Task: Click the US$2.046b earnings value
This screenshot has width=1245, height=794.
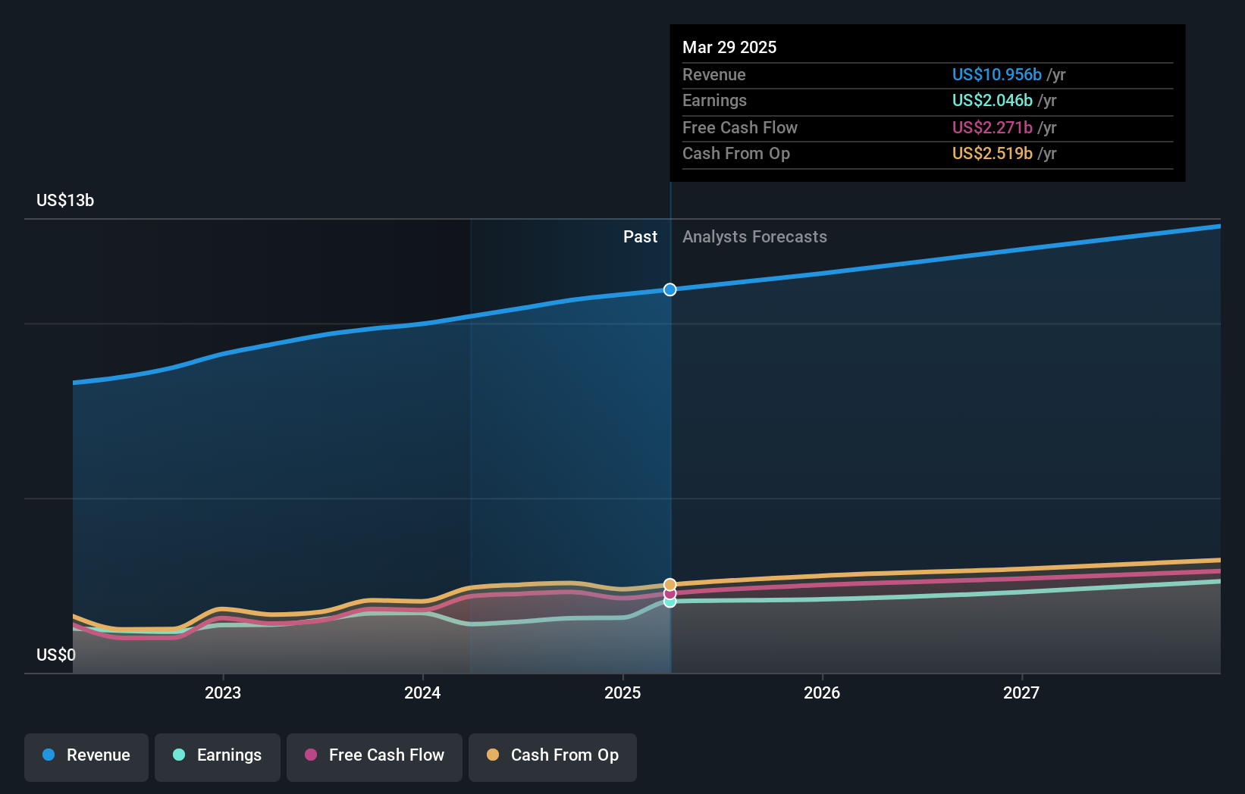Action: [x=992, y=100]
